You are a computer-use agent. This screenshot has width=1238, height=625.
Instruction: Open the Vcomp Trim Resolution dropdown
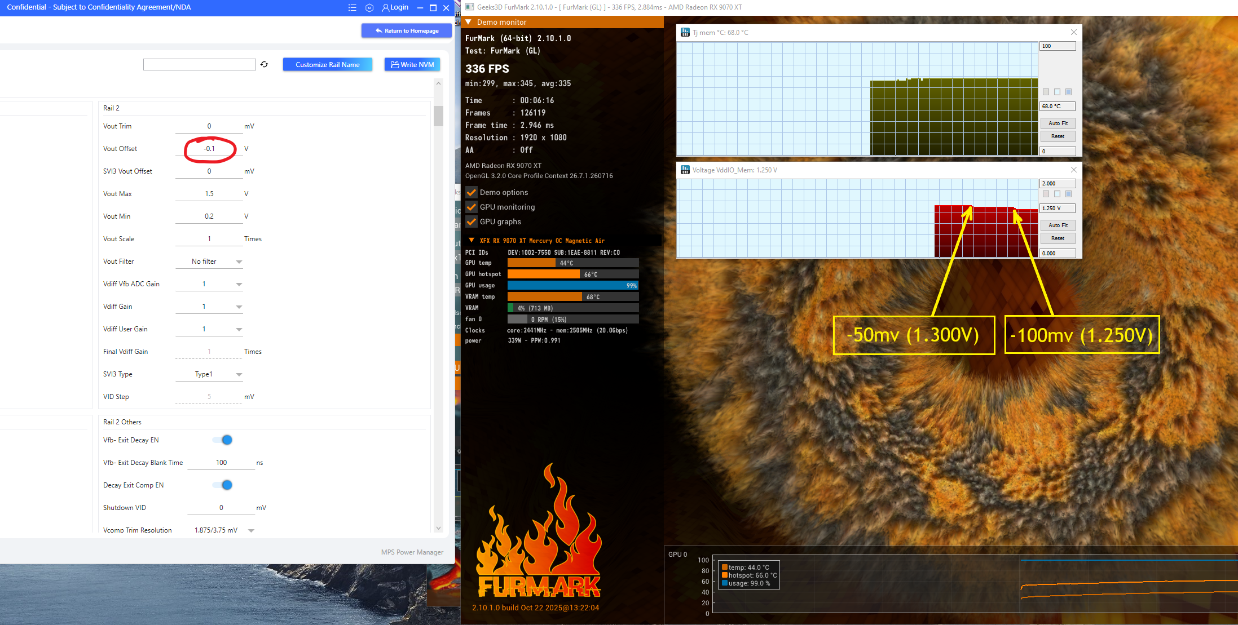221,530
